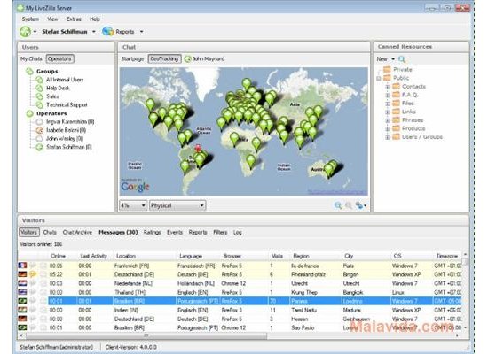Select the Indien [IN] visitor row
The width and height of the screenshot is (488, 354).
click(240, 311)
